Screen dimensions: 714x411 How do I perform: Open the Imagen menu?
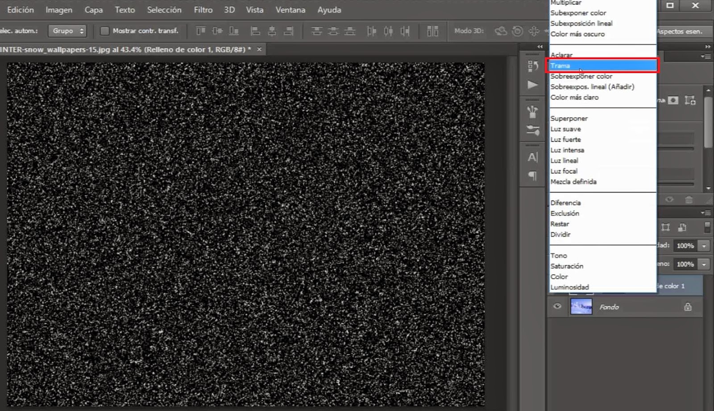click(x=58, y=9)
